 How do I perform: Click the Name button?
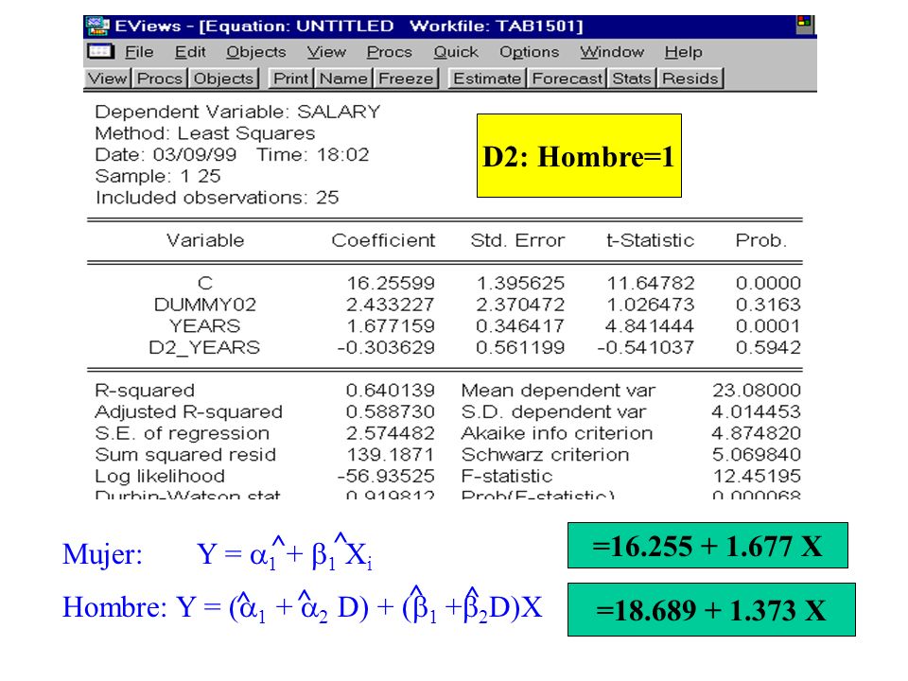pyautogui.click(x=344, y=79)
